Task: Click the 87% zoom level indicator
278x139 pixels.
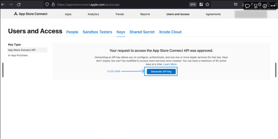Action: pos(193,4)
